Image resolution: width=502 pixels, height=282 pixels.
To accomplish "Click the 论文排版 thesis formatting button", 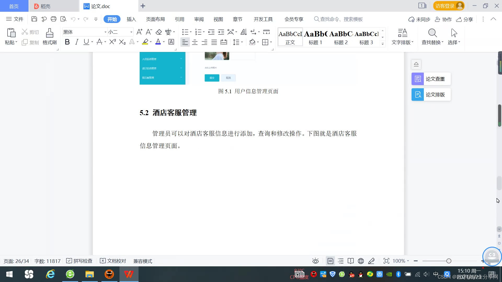I will point(431,95).
